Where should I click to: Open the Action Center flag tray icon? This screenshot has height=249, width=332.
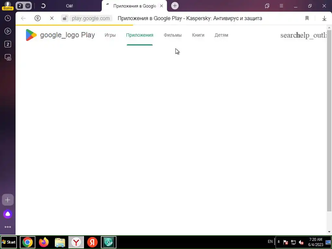pos(286,242)
